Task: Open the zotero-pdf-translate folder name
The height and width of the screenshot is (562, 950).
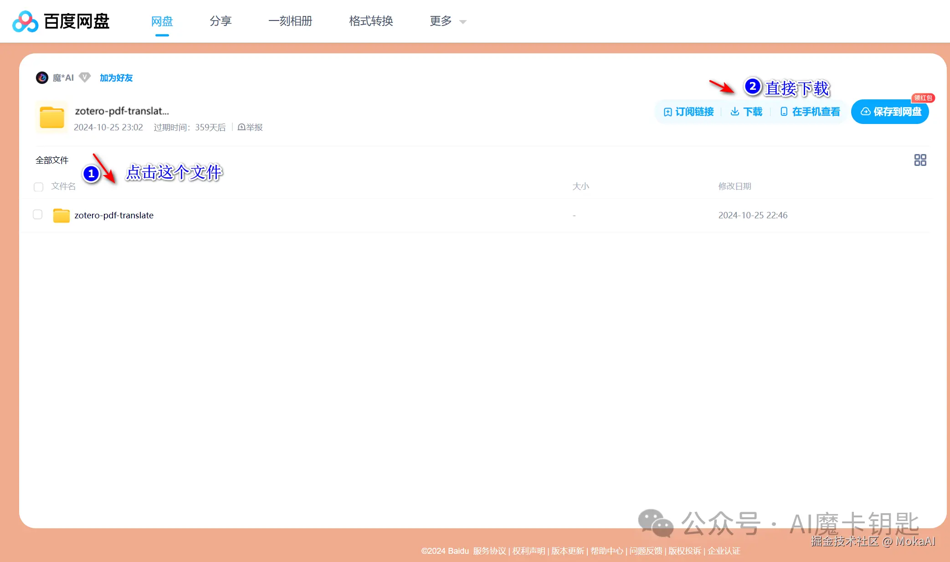Action: pyautogui.click(x=114, y=215)
